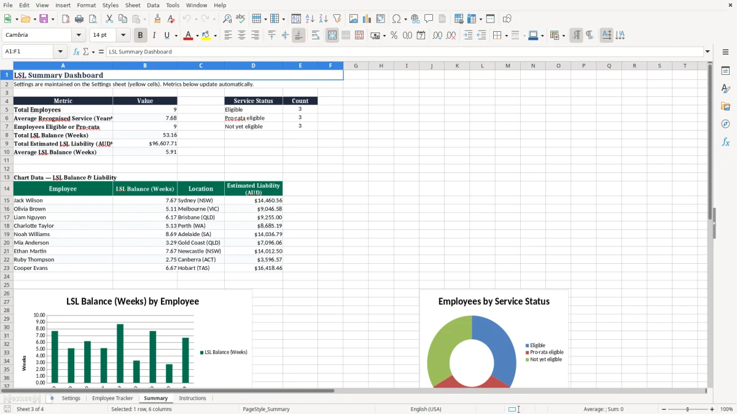Insert Hyperlink icon

(415, 19)
